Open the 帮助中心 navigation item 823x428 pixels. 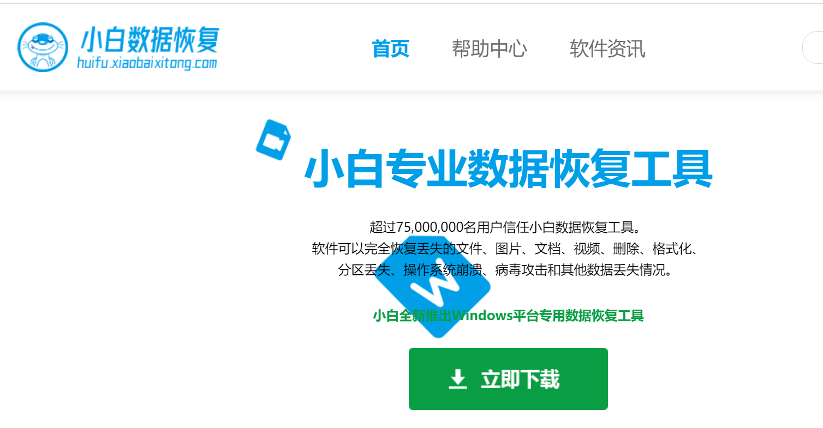(x=489, y=49)
